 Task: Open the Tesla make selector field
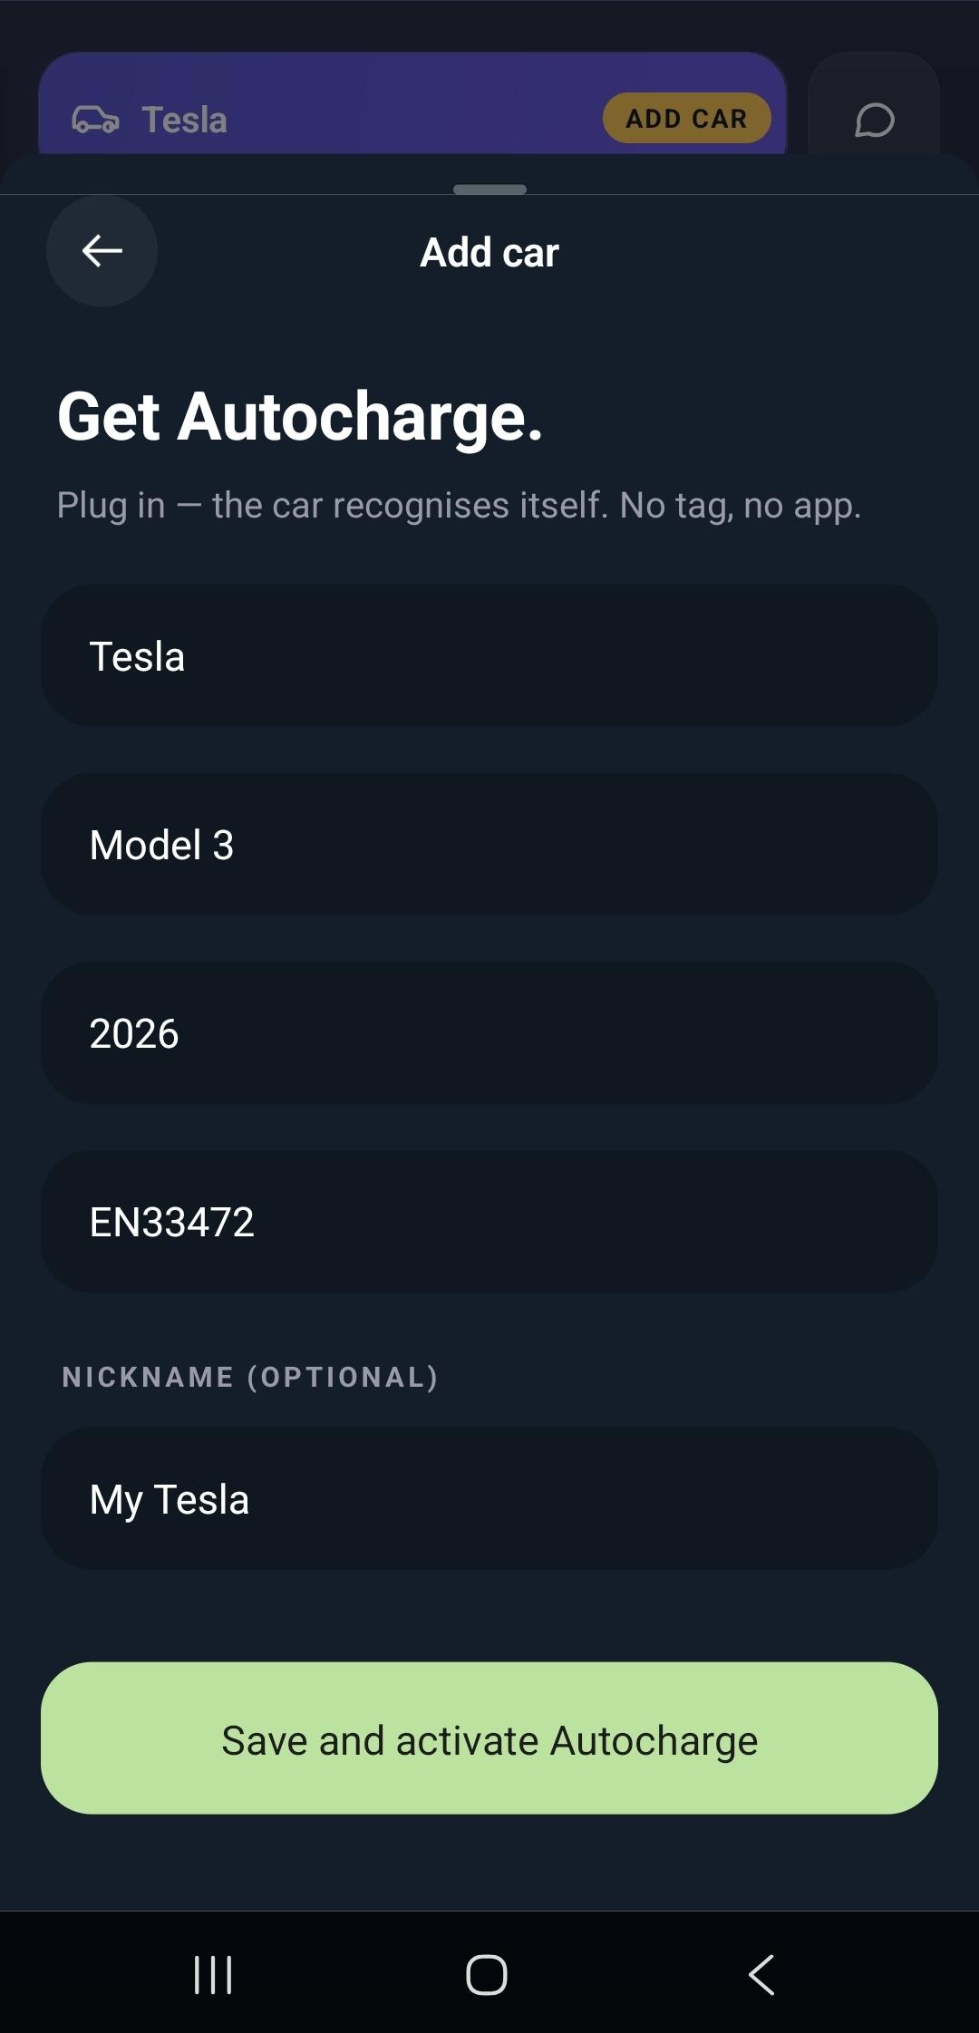(x=489, y=655)
